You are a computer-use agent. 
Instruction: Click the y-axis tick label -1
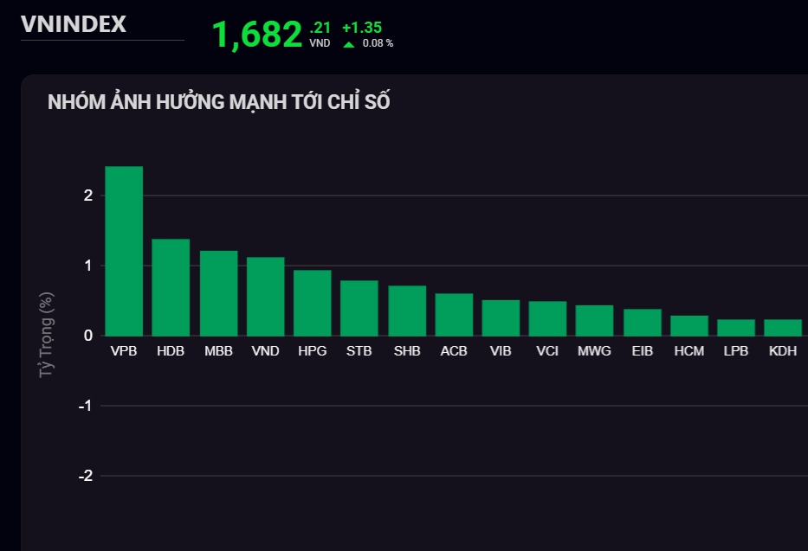(86, 406)
